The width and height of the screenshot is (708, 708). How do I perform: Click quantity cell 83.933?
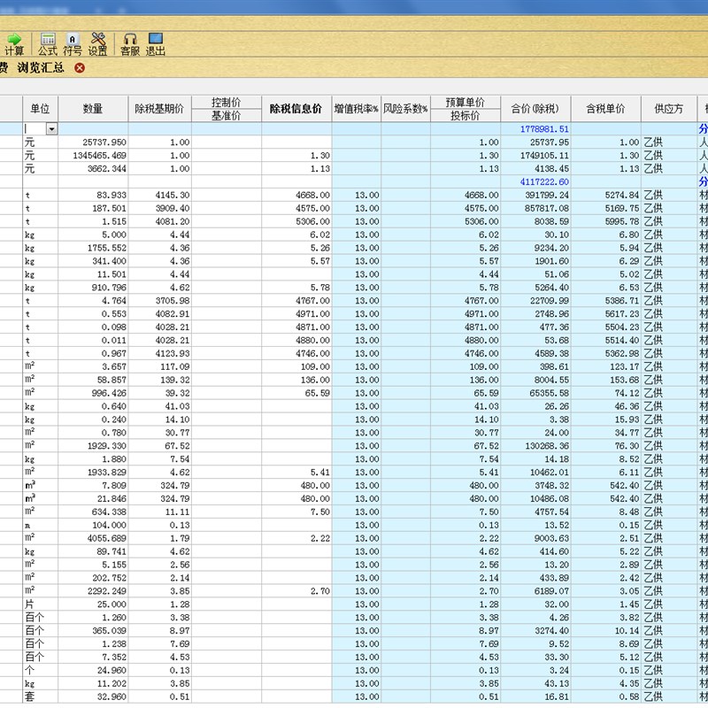pyautogui.click(x=93, y=195)
